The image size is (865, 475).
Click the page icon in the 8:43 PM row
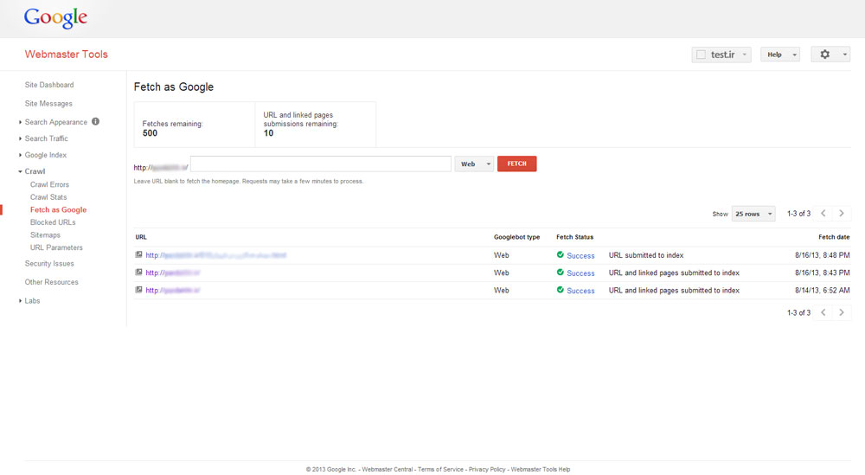point(139,273)
